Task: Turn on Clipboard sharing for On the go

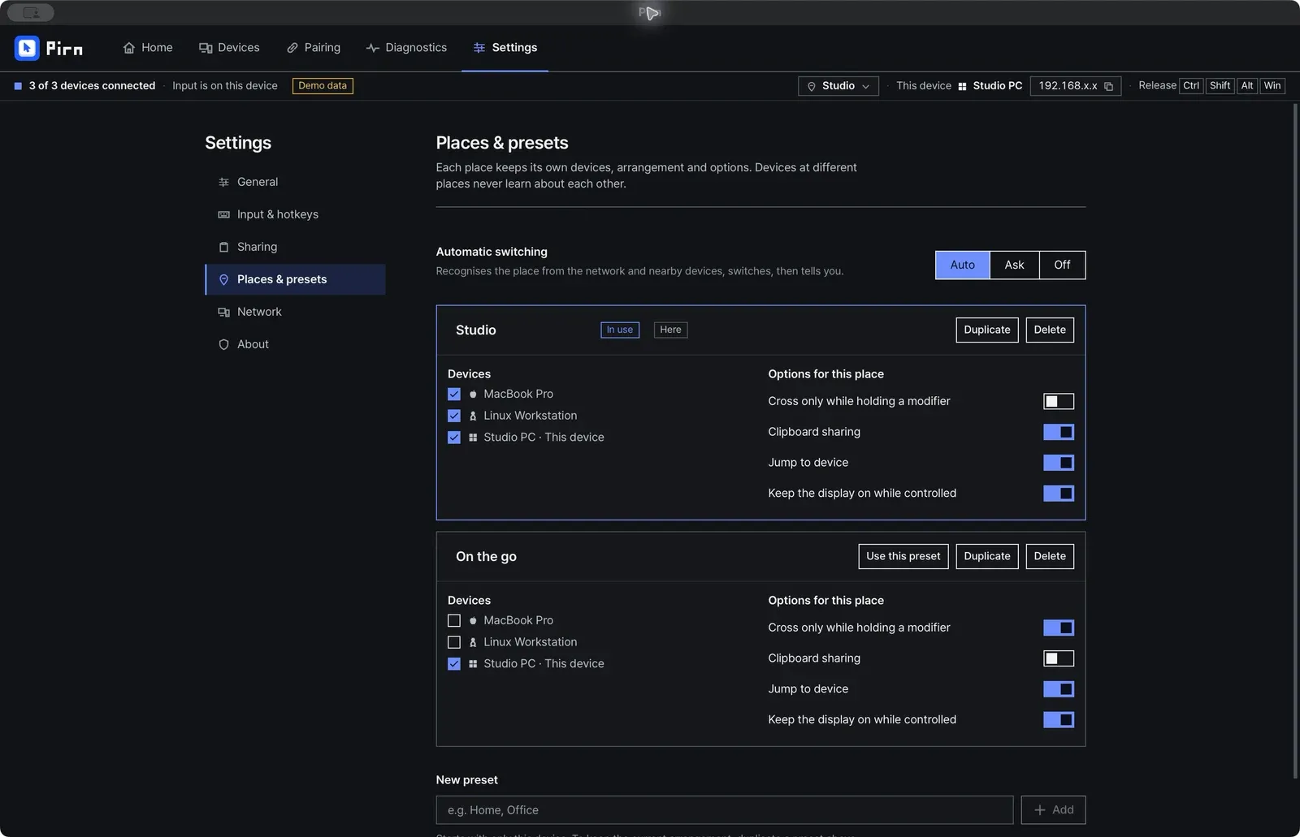Action: [x=1059, y=658]
